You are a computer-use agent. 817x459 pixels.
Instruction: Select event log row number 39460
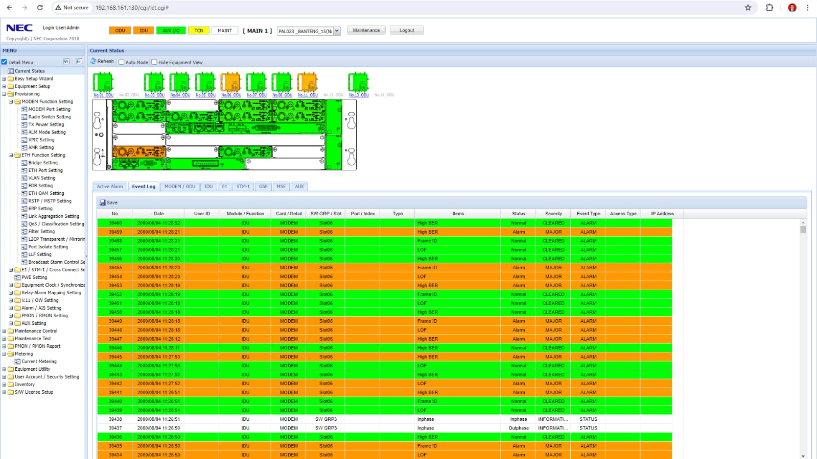384,223
